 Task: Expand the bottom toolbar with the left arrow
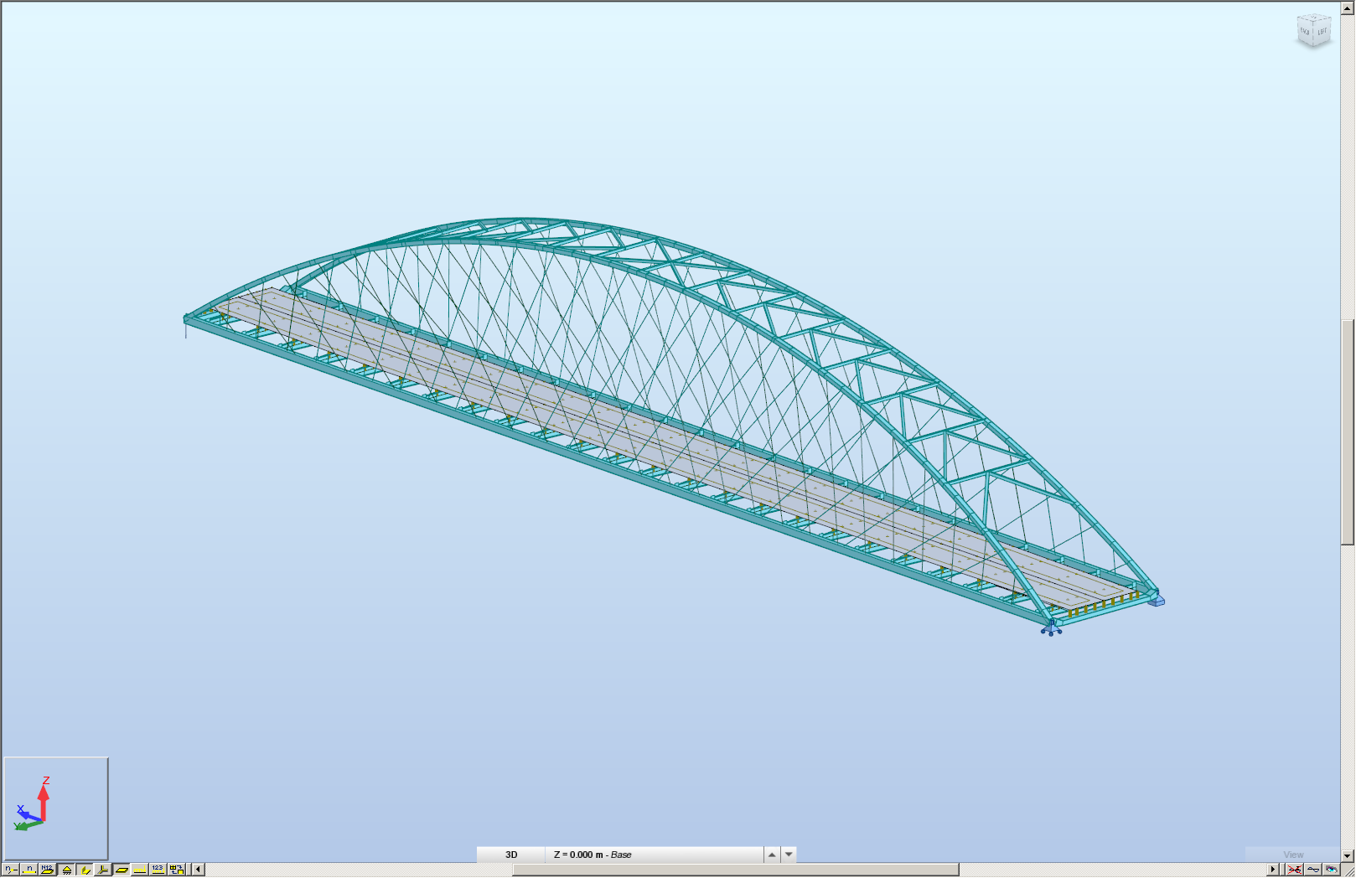tap(198, 870)
